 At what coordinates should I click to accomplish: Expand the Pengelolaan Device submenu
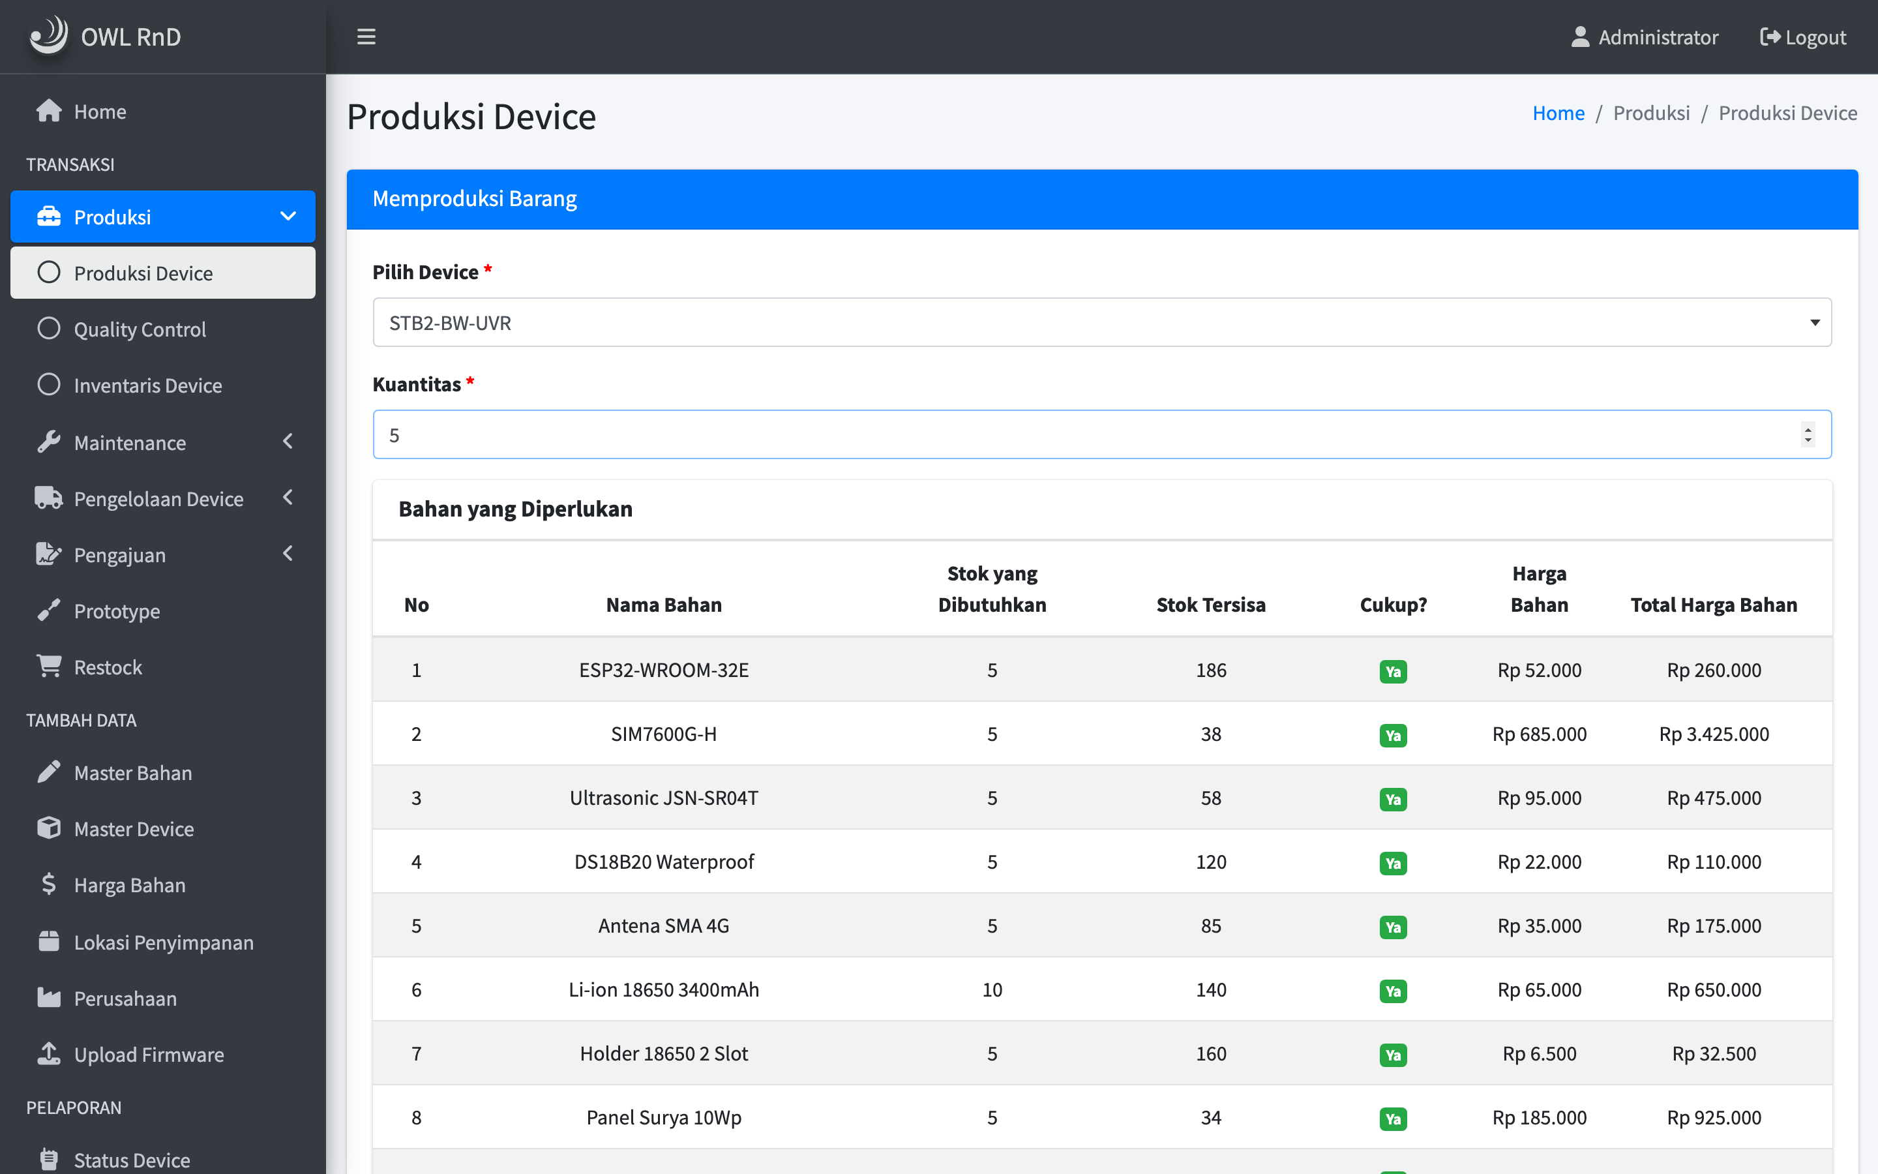point(163,498)
